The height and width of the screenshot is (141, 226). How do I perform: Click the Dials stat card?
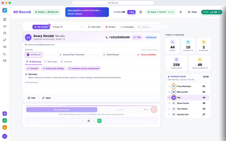(172, 46)
